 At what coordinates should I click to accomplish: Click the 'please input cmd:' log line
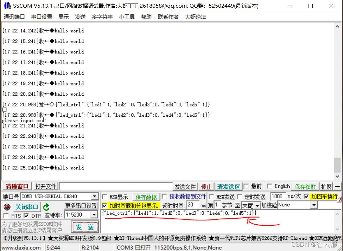point(24,121)
